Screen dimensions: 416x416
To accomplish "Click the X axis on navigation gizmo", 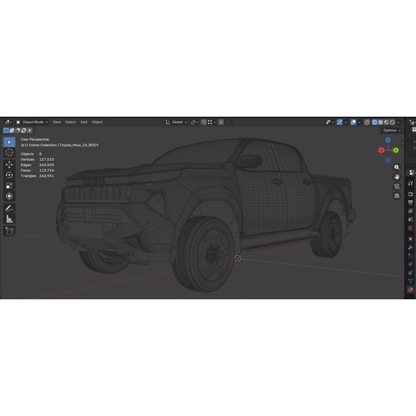I will pos(381,150).
